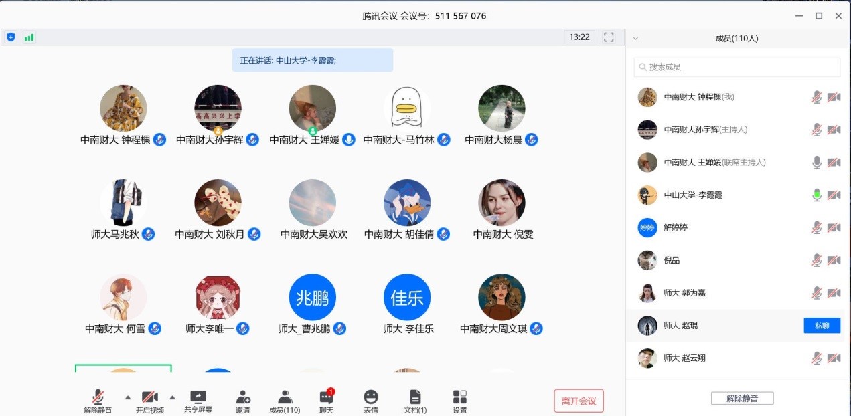The height and width of the screenshot is (416, 851).
Task: Check the green network signal icon
Action: click(x=29, y=37)
